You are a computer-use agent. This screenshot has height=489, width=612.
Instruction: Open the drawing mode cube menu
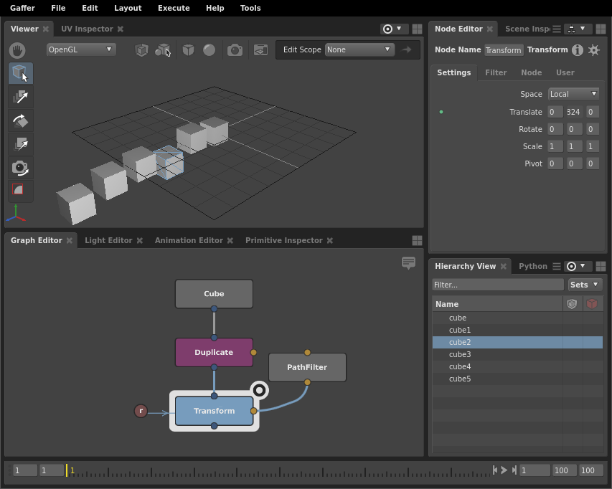tap(188, 50)
